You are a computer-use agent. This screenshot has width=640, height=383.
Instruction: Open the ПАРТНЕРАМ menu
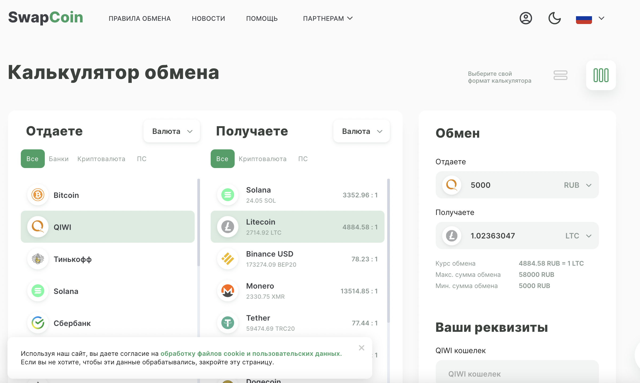(x=328, y=18)
